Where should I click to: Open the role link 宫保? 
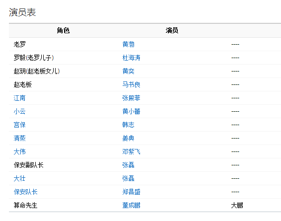point(19,125)
